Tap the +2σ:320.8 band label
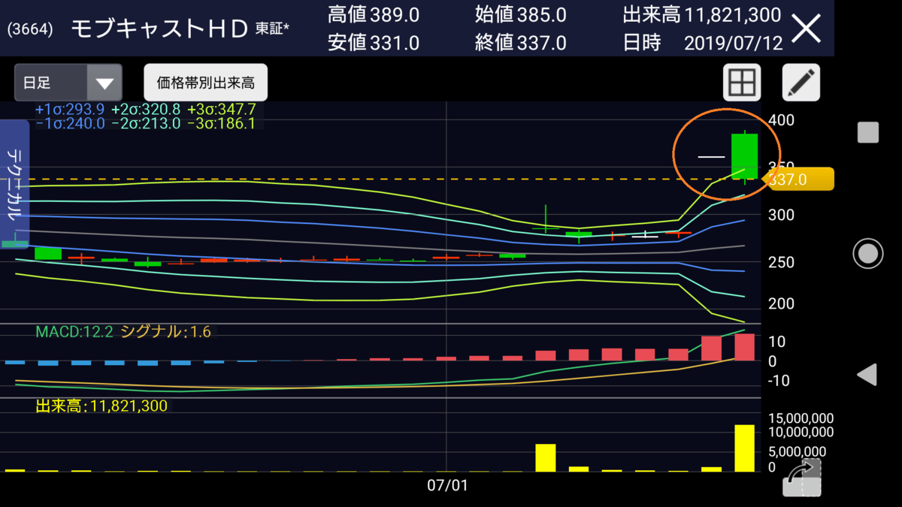This screenshot has height=507, width=902. [x=146, y=110]
